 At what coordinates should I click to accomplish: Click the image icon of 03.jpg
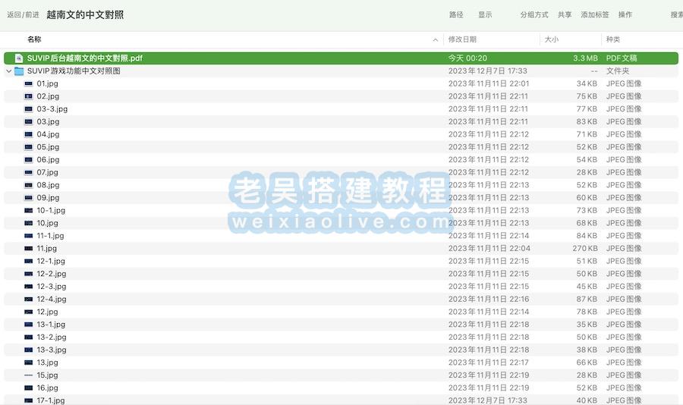click(29, 121)
